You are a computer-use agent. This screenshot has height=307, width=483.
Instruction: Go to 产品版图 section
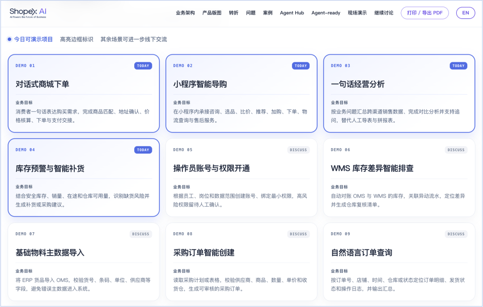tap(212, 13)
